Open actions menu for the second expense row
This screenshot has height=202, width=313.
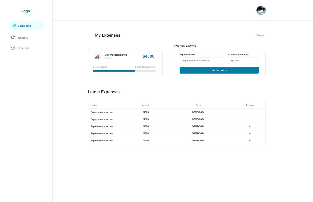pyautogui.click(x=250, y=119)
